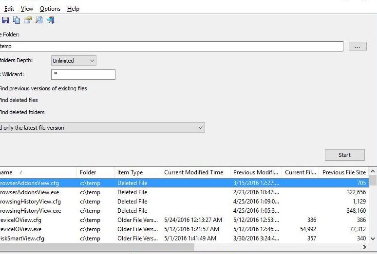The height and width of the screenshot is (254, 377).
Task: Expand the 'only the latest file version' dropdown
Action: click(x=102, y=128)
